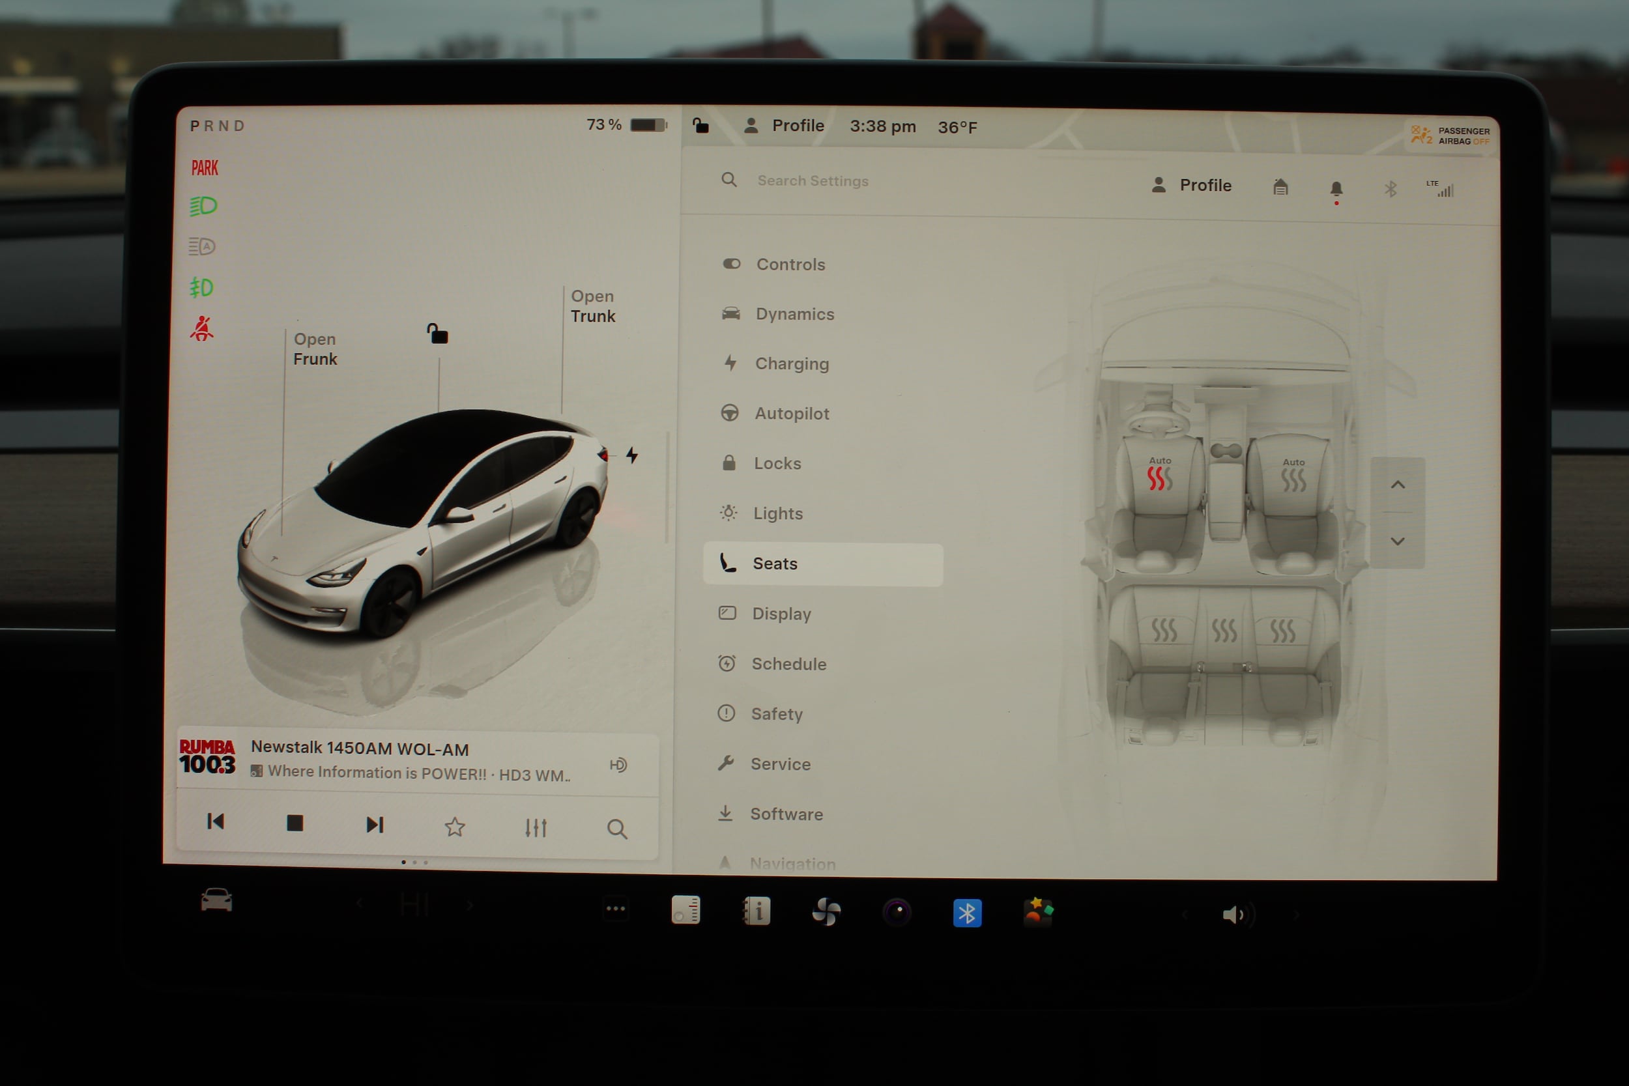The width and height of the screenshot is (1629, 1086).
Task: Open audio equalizer settings icon
Action: point(536,827)
